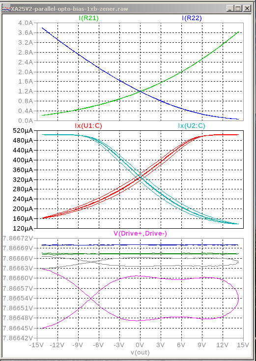256x361 pixels.
Task: Click the 0.0A vertical axis value
Action: (26, 120)
